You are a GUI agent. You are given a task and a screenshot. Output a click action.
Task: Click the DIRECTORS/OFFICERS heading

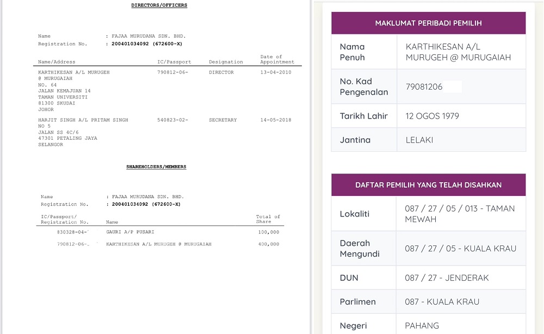click(x=159, y=5)
